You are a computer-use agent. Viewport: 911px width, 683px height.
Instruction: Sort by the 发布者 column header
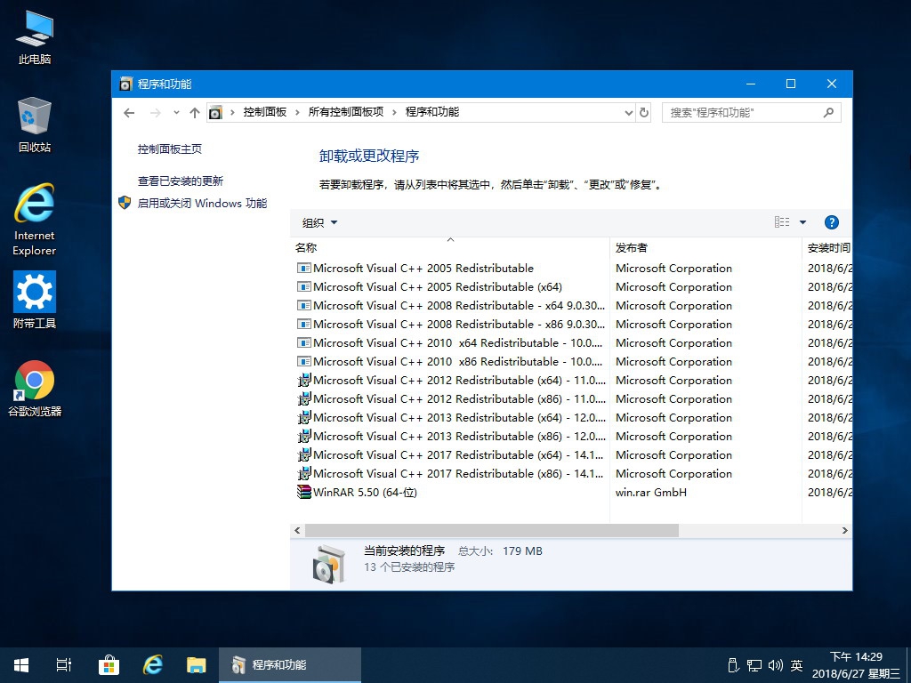pos(705,247)
